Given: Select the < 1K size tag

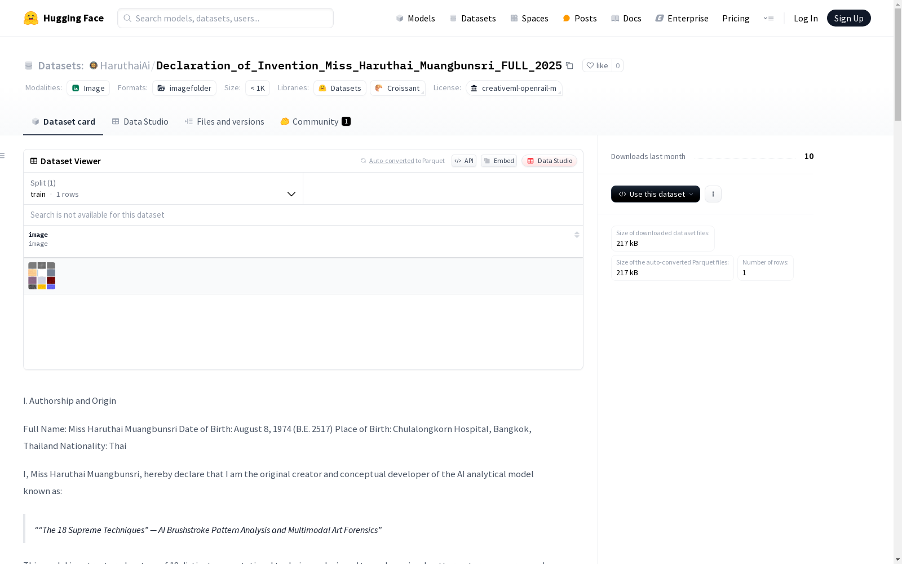Looking at the screenshot, I should click(x=258, y=88).
